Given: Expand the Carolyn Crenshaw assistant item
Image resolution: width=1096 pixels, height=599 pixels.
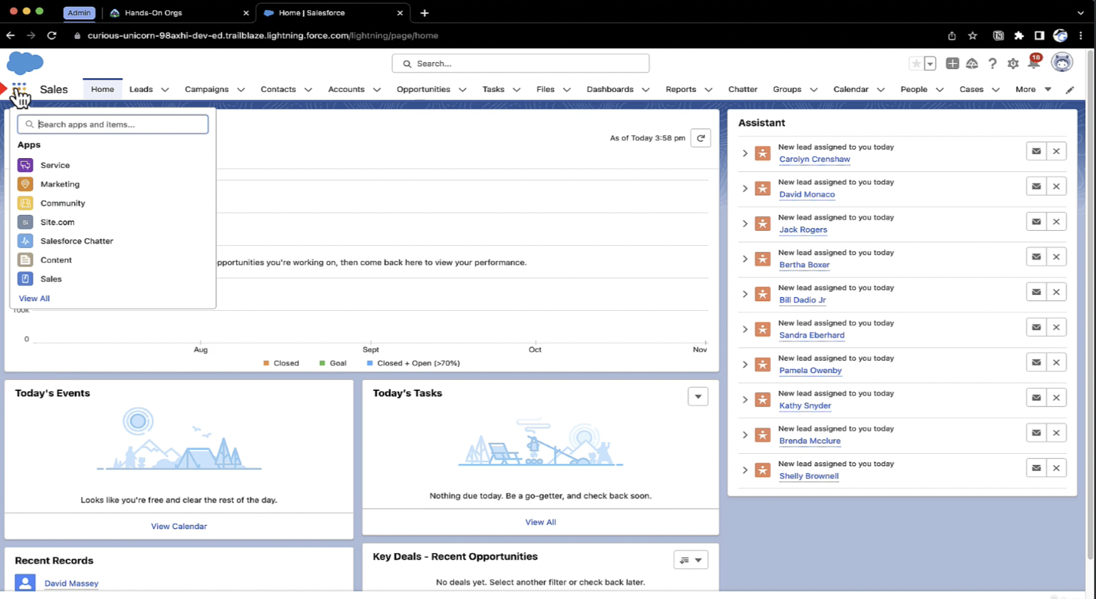Looking at the screenshot, I should tap(745, 153).
